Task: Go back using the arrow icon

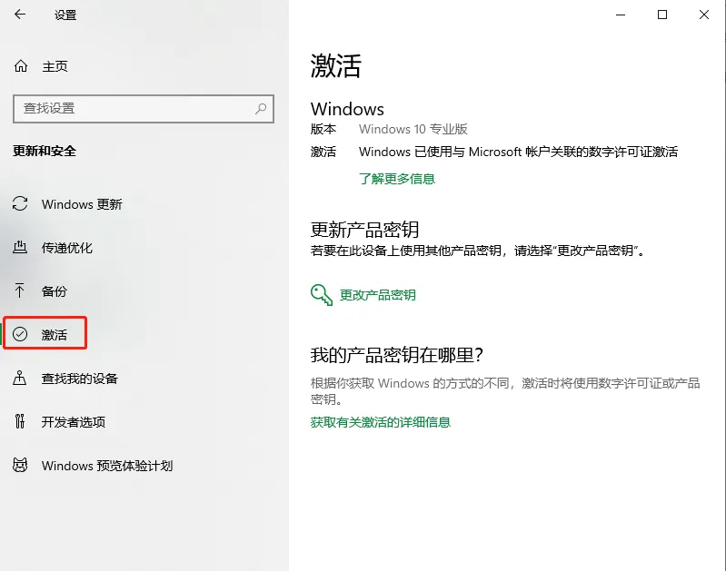Action: coord(20,15)
